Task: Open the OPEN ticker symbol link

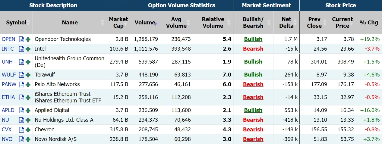Action: pyautogui.click(x=8, y=39)
